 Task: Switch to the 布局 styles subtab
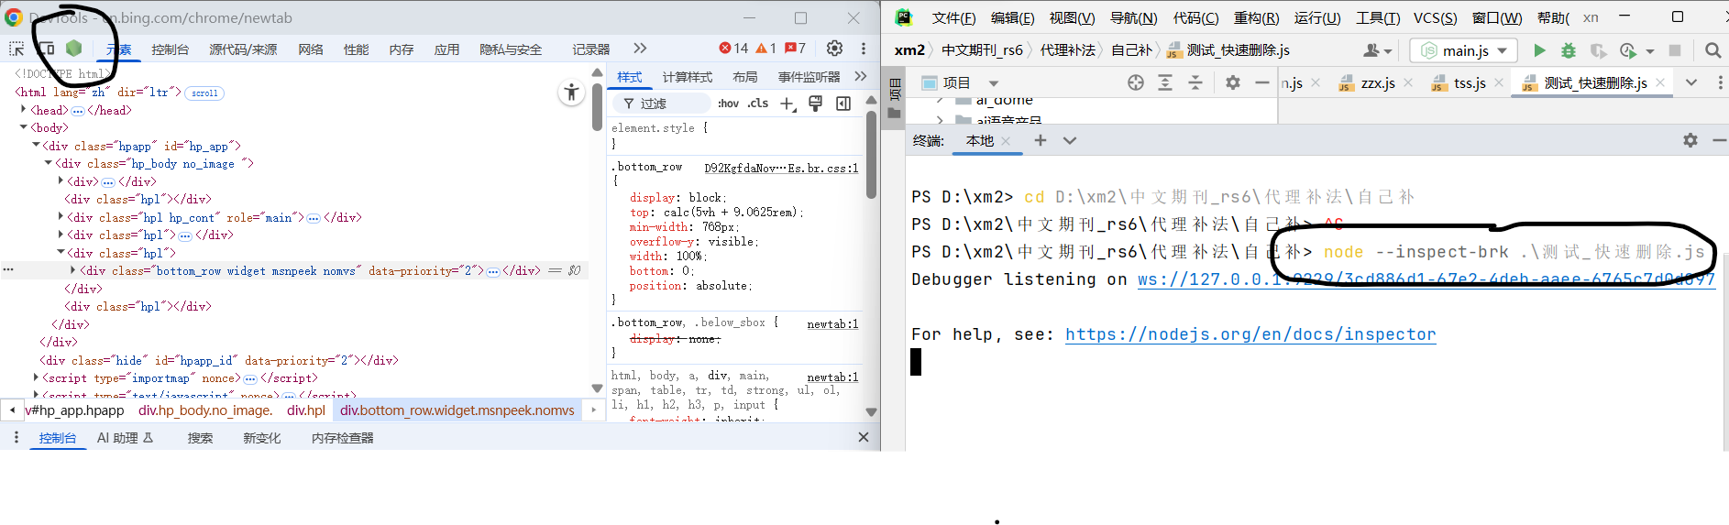point(745,77)
